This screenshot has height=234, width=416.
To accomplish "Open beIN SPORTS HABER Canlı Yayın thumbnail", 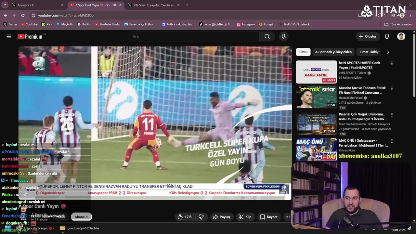I will [x=316, y=72].
